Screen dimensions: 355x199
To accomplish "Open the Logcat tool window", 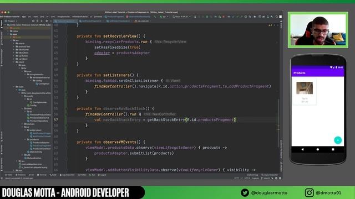I will [102, 175].
